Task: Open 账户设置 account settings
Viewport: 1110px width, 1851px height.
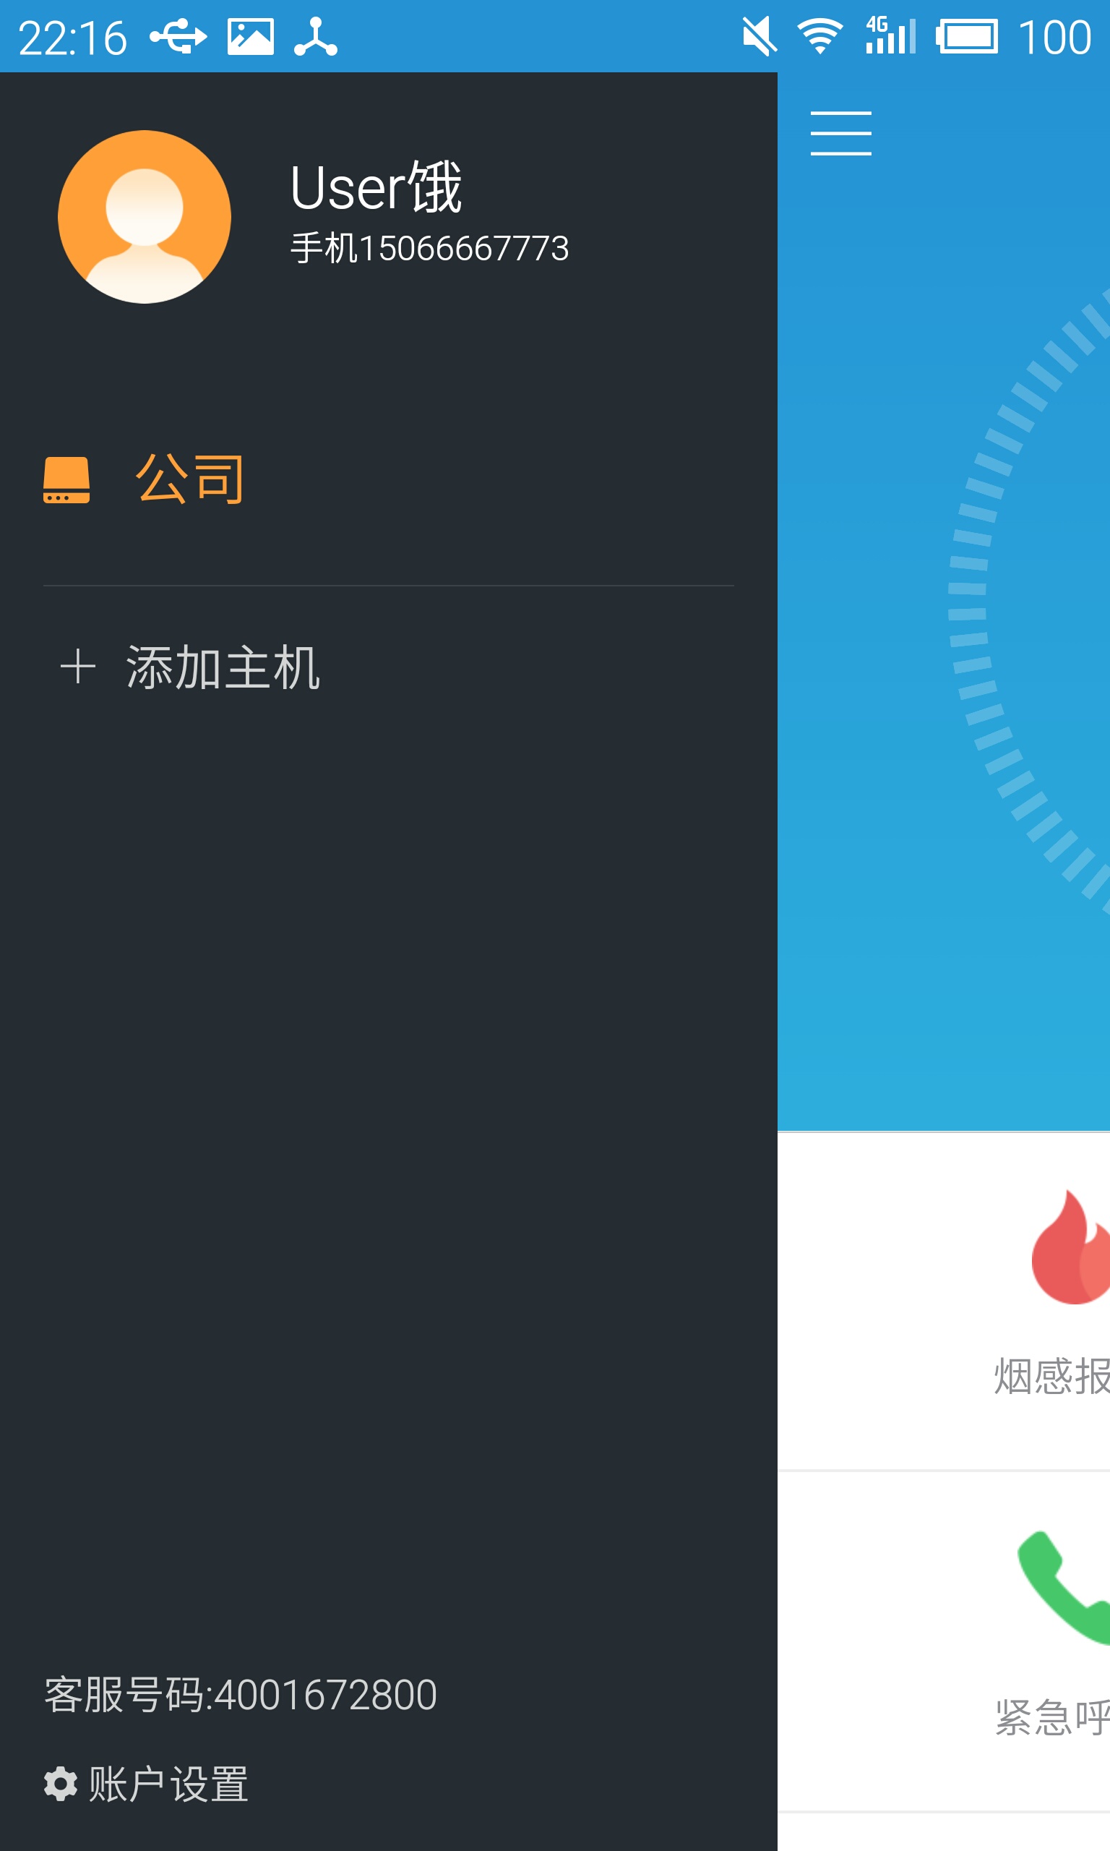Action: (168, 1784)
